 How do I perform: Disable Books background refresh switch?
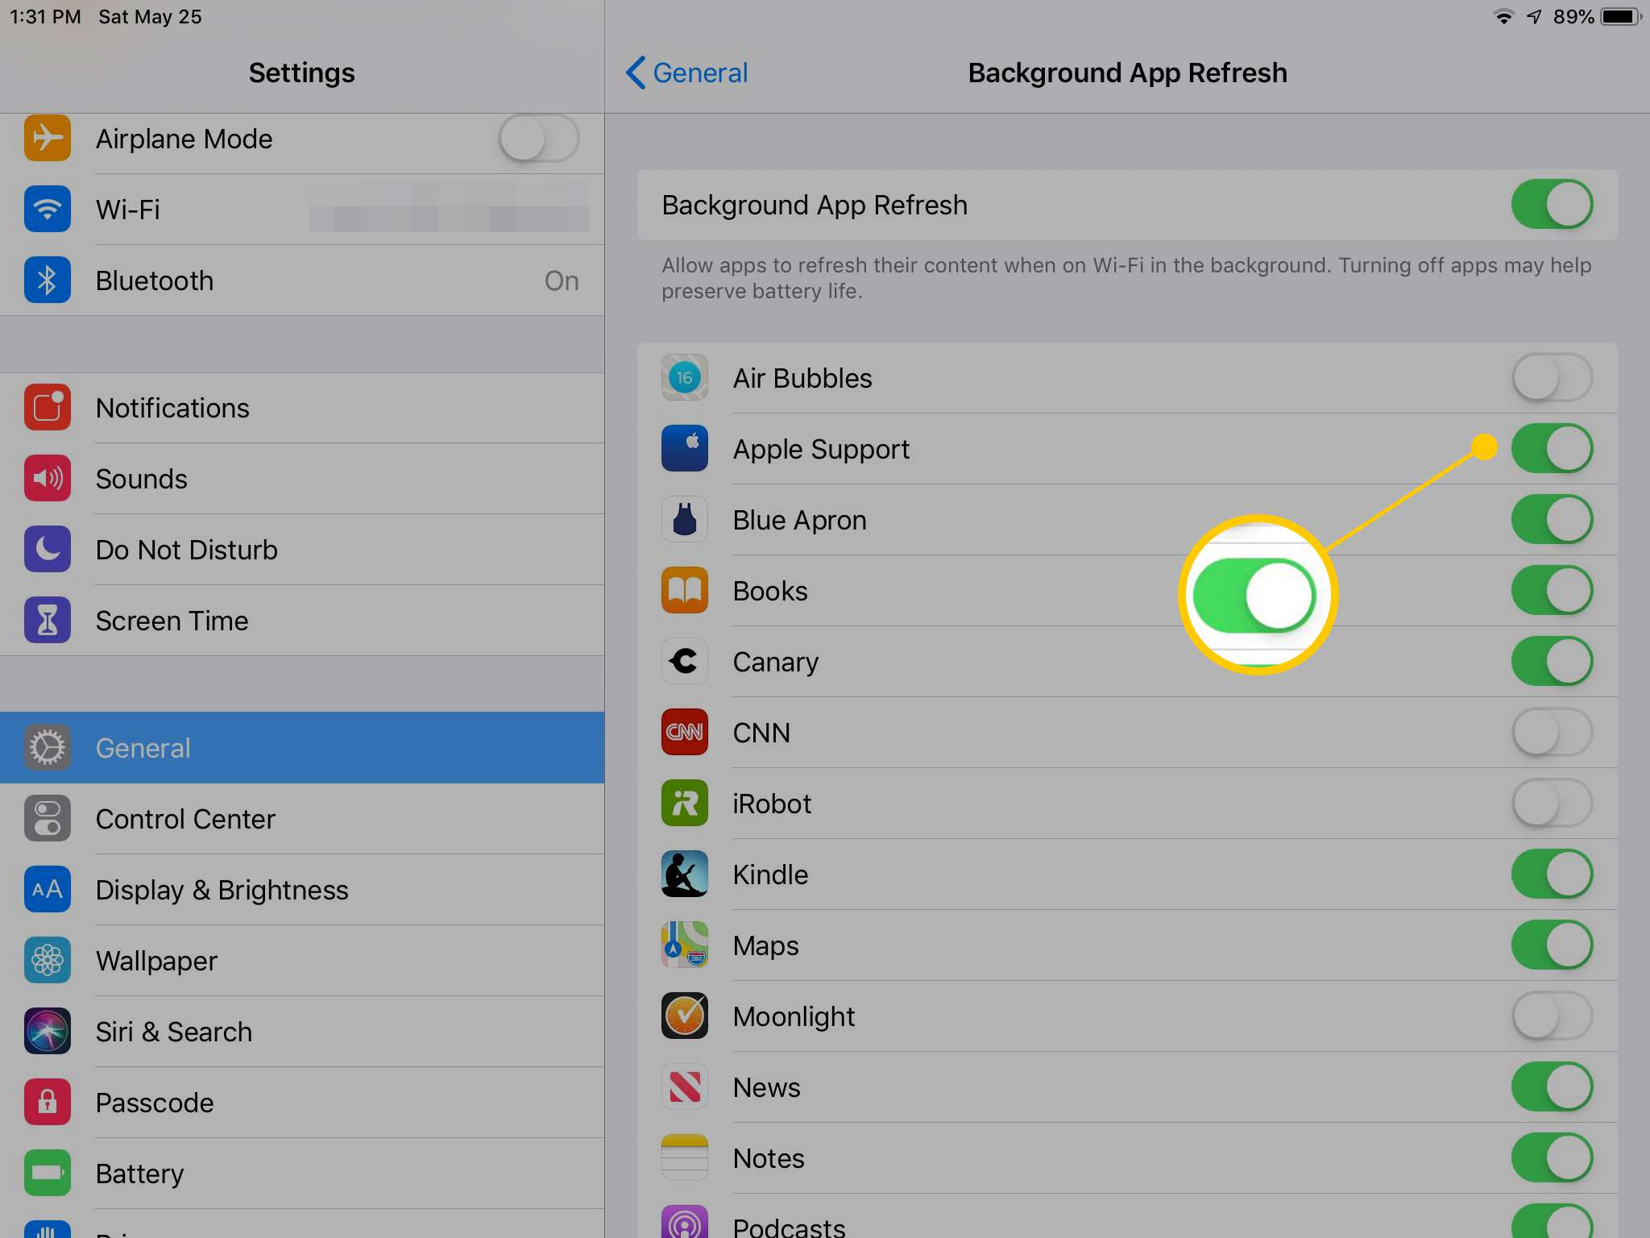coord(1552,590)
